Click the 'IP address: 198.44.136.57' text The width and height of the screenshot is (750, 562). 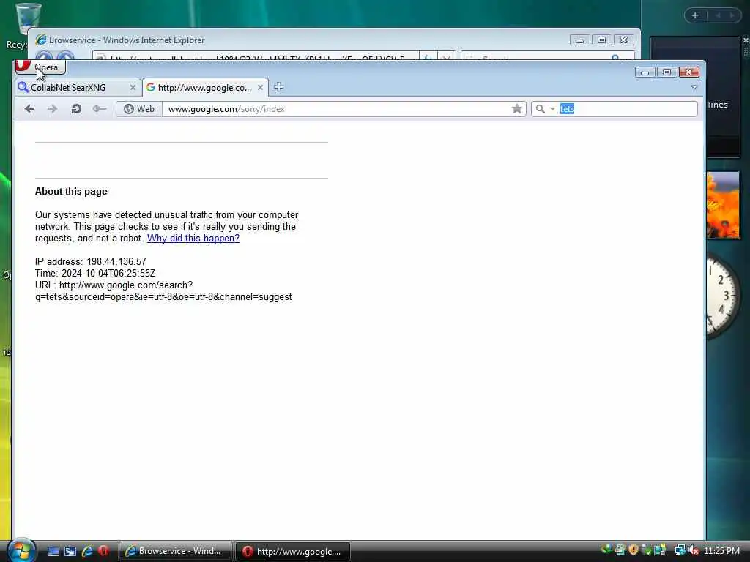[x=90, y=261]
